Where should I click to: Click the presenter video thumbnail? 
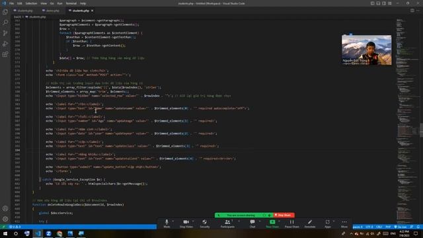point(366,50)
